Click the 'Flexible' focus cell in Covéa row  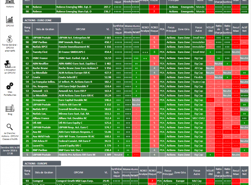click(198, 77)
